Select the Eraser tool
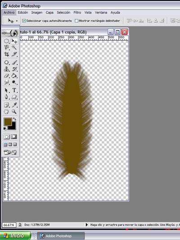 point(6,76)
